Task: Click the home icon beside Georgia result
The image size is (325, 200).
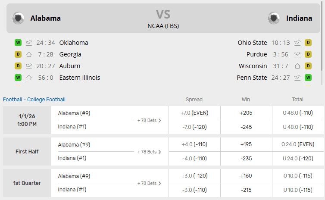Action: tap(29, 54)
